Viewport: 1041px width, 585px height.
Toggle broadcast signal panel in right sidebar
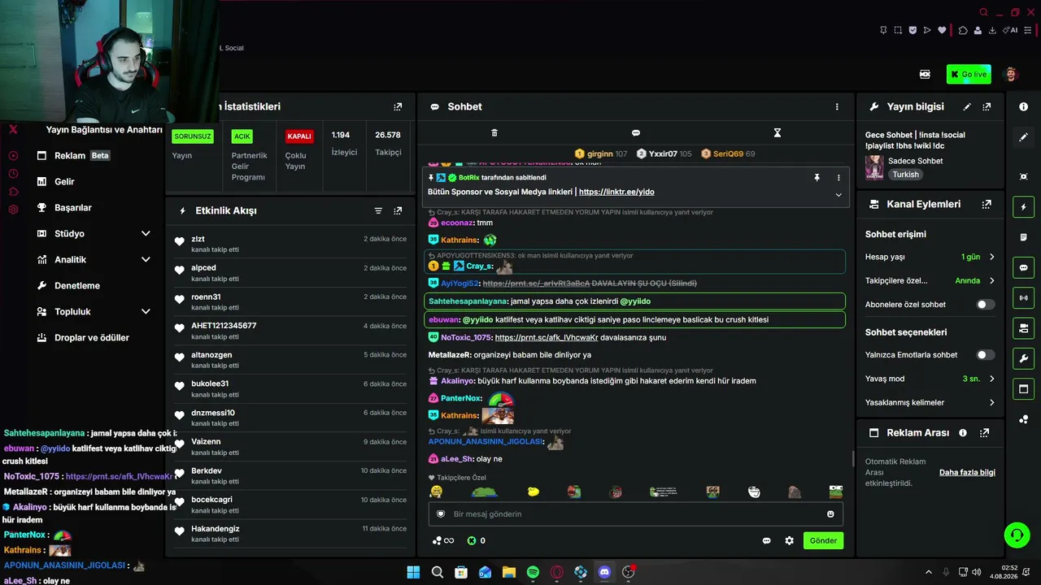click(x=1024, y=298)
